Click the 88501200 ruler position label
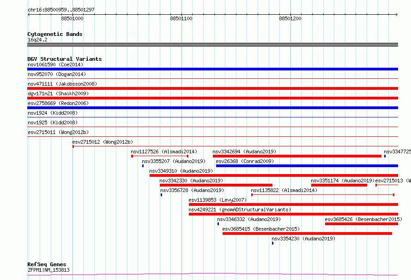The width and height of the screenshot is (411, 280). [x=290, y=18]
